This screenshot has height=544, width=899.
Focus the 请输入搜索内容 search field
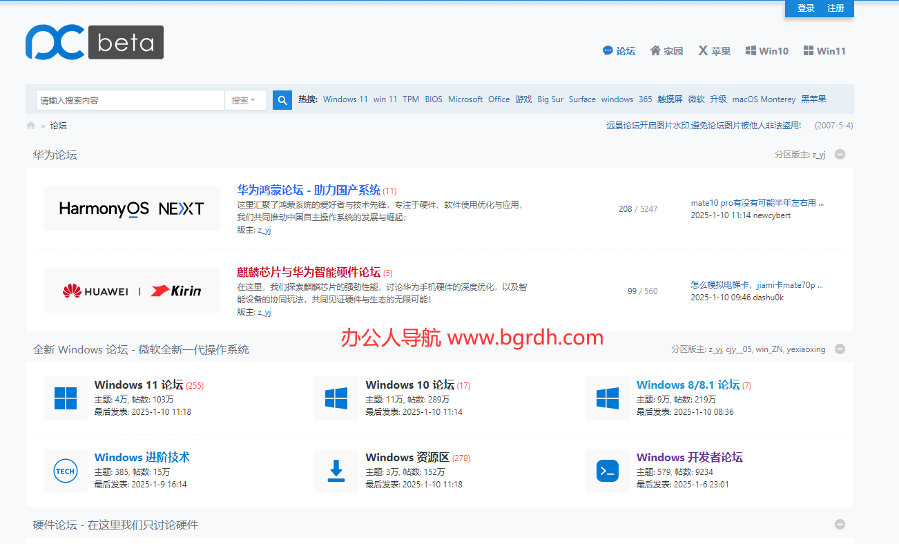(x=130, y=100)
